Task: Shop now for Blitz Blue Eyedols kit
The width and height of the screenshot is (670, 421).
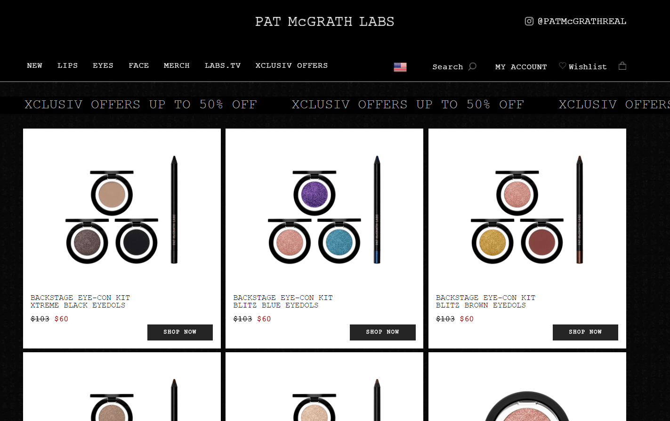Action: click(383, 332)
